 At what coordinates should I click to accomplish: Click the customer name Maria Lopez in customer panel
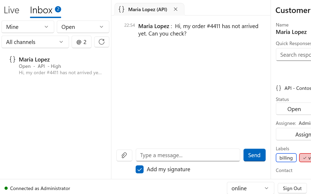tap(291, 32)
